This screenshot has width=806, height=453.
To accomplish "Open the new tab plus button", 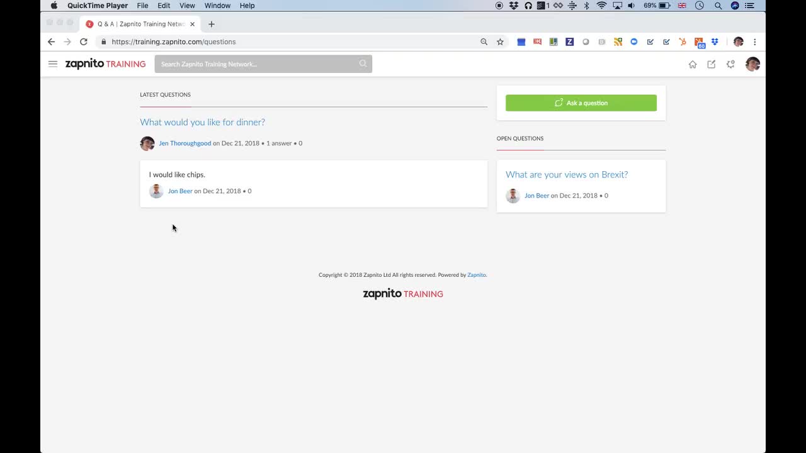I will pos(212,24).
